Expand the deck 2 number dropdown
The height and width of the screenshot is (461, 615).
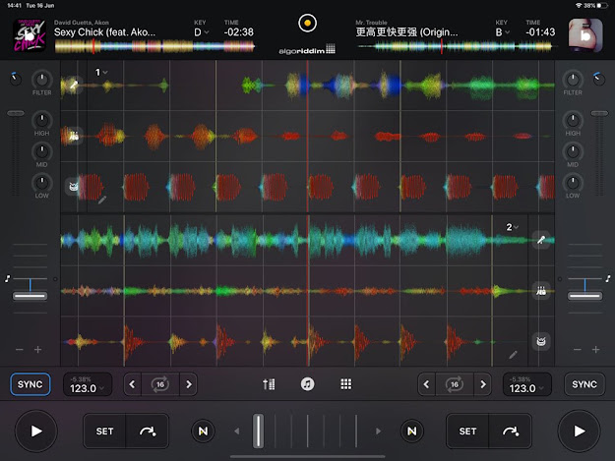click(x=513, y=227)
